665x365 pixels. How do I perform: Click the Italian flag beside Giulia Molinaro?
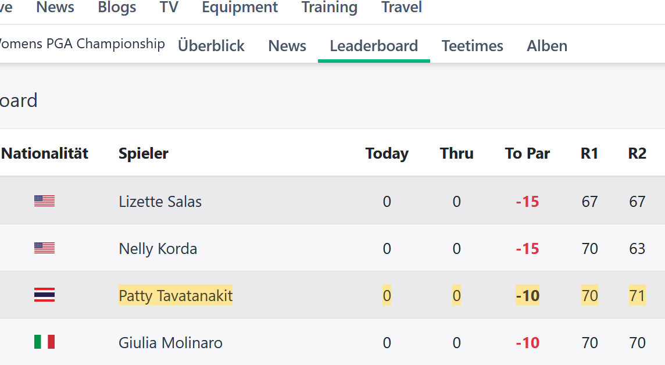(44, 342)
